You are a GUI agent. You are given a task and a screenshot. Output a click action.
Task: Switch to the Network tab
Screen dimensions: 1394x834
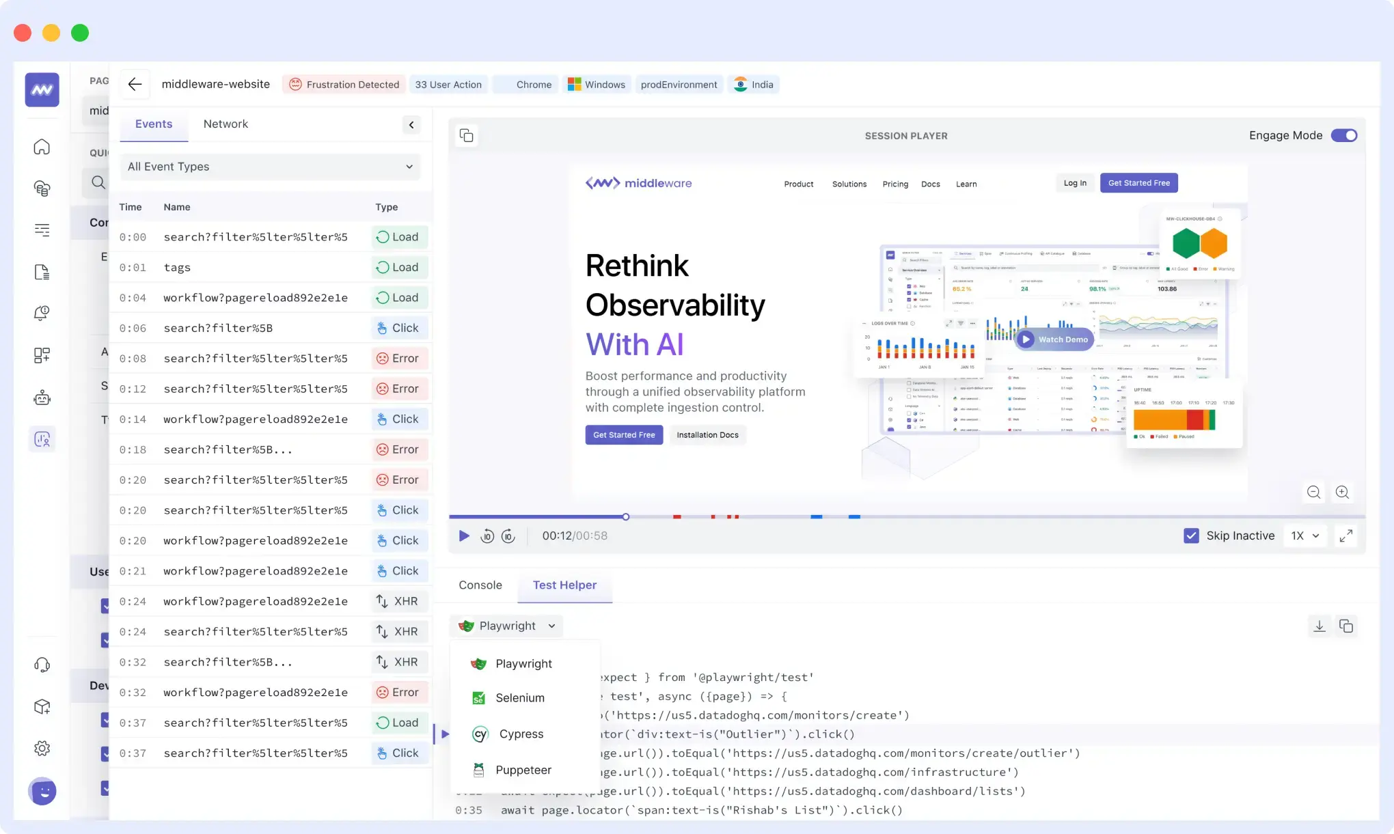click(x=225, y=124)
